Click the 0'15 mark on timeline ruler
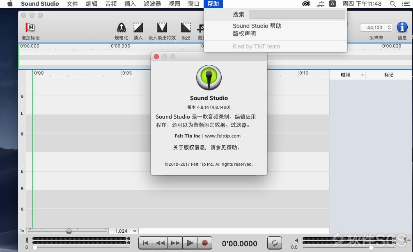Image resolution: width=413 pixels, height=252 pixels. tap(303, 73)
